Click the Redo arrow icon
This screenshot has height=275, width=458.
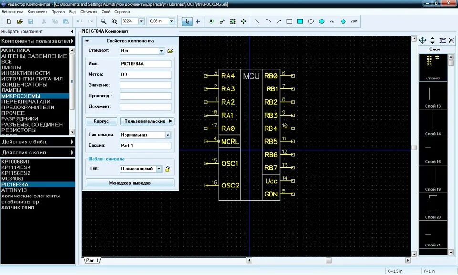pos(90,21)
